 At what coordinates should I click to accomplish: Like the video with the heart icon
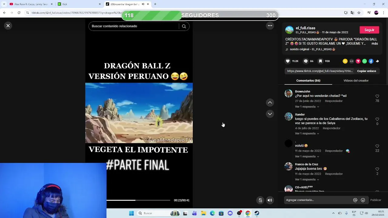coord(288,61)
